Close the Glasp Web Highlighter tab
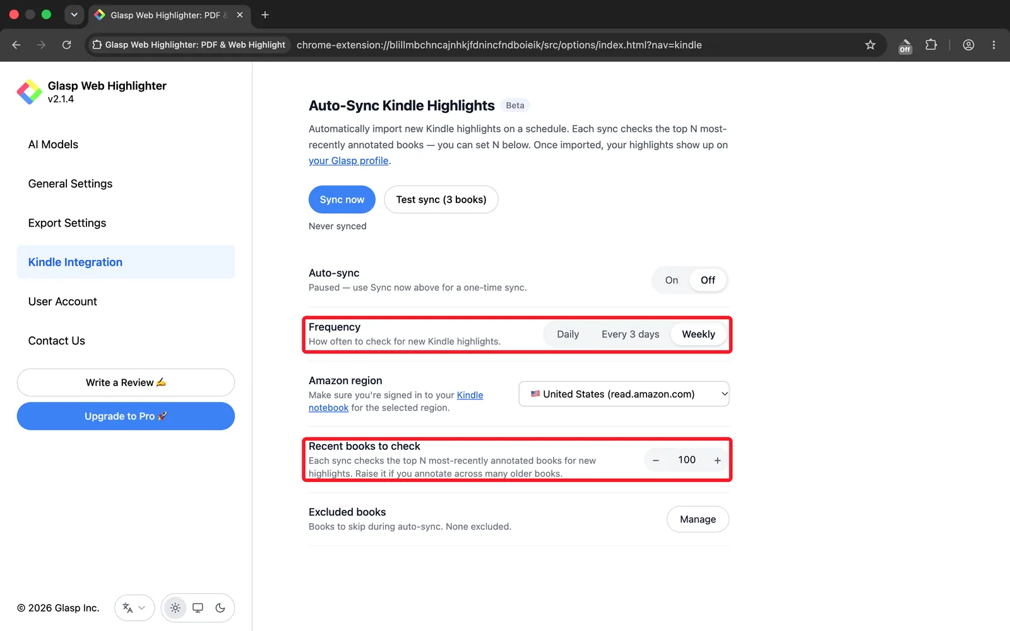 [x=240, y=15]
